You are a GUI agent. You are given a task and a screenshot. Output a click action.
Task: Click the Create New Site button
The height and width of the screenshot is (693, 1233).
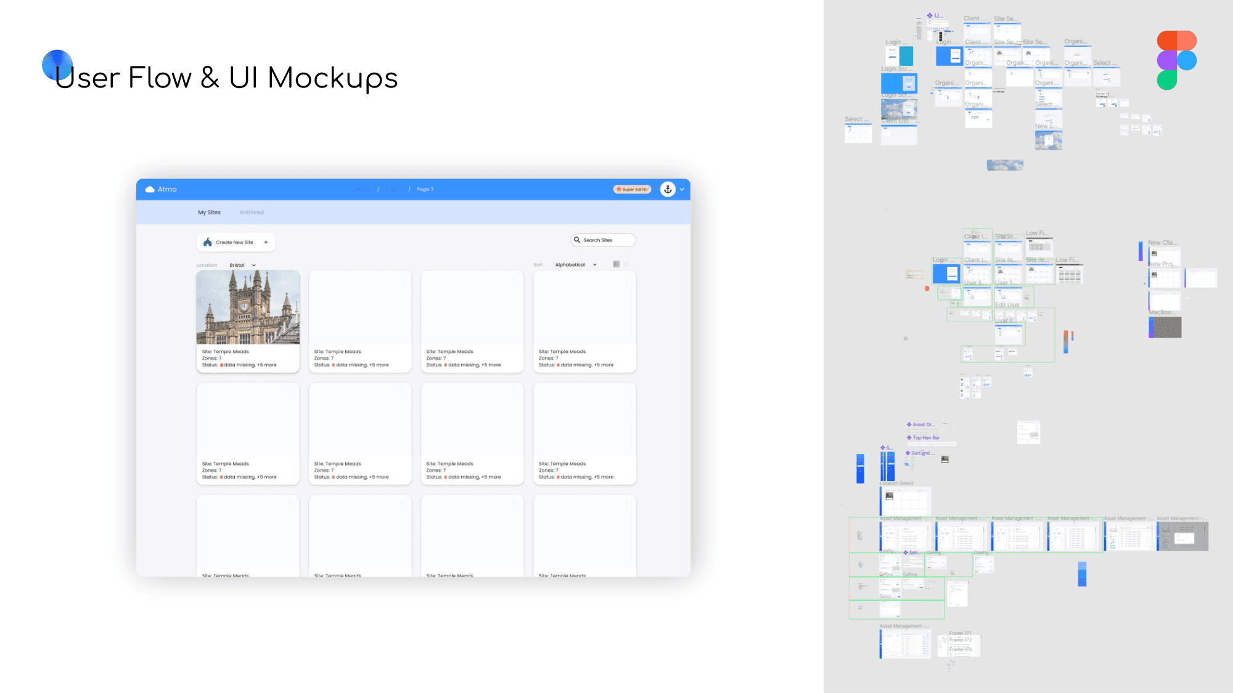(x=235, y=242)
